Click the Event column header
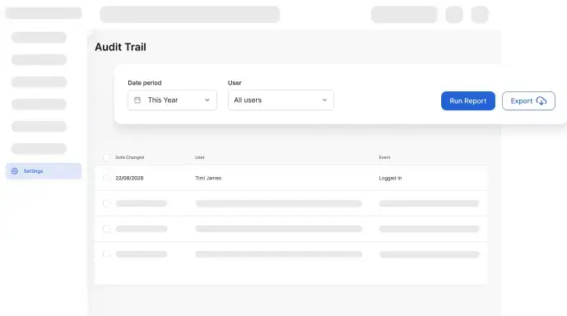This screenshot has height=316, width=567. 384,157
